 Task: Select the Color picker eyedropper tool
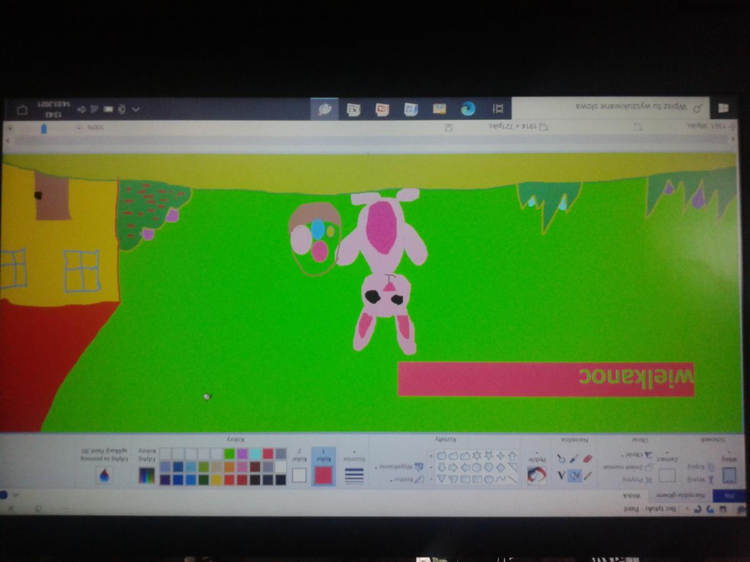(x=574, y=459)
